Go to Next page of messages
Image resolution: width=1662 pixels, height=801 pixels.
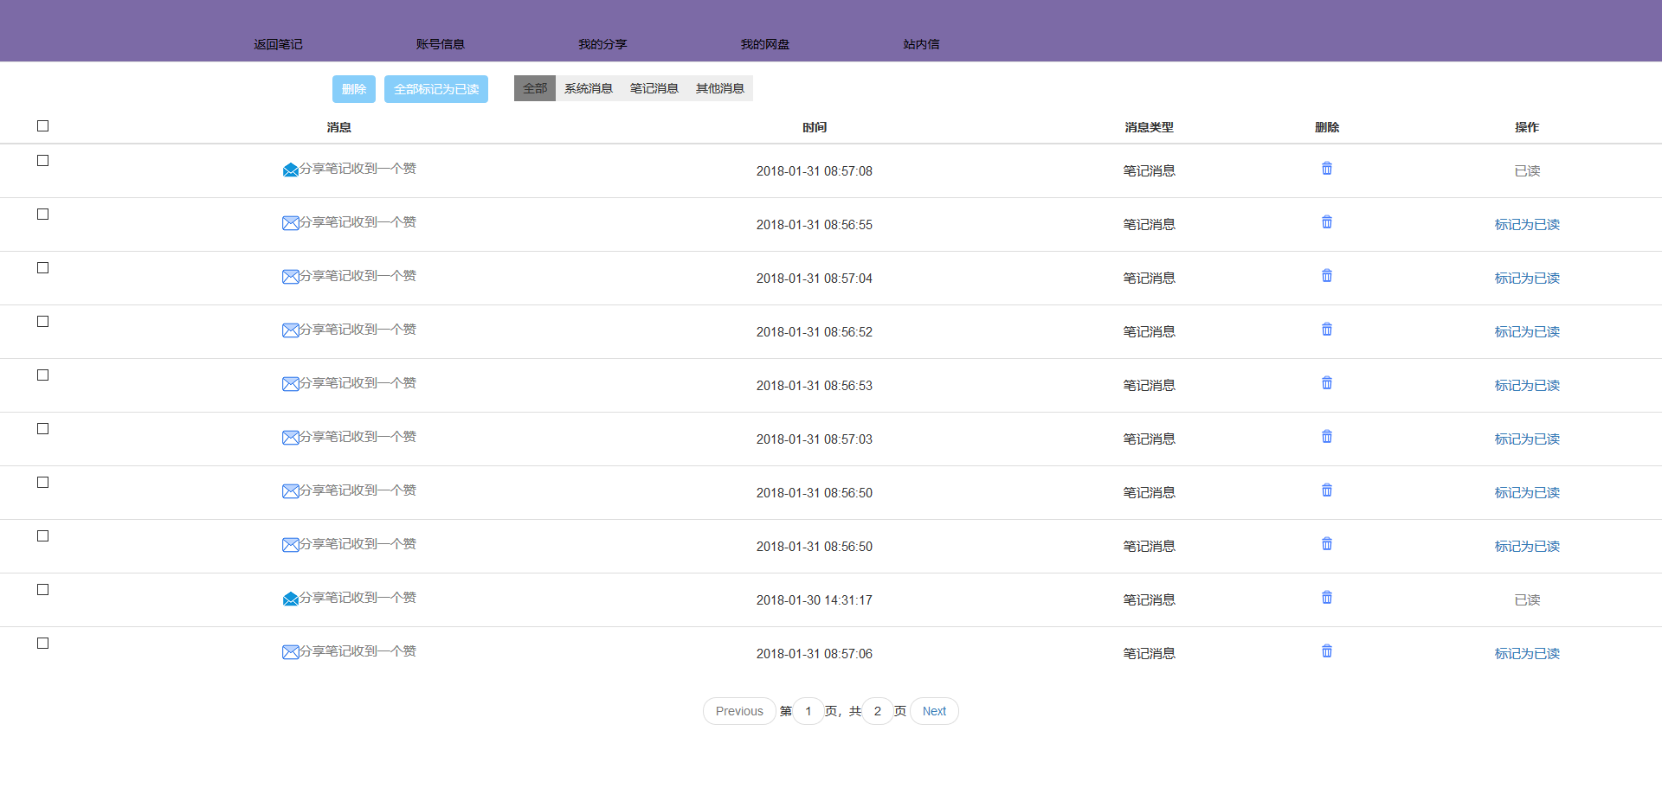tap(934, 711)
